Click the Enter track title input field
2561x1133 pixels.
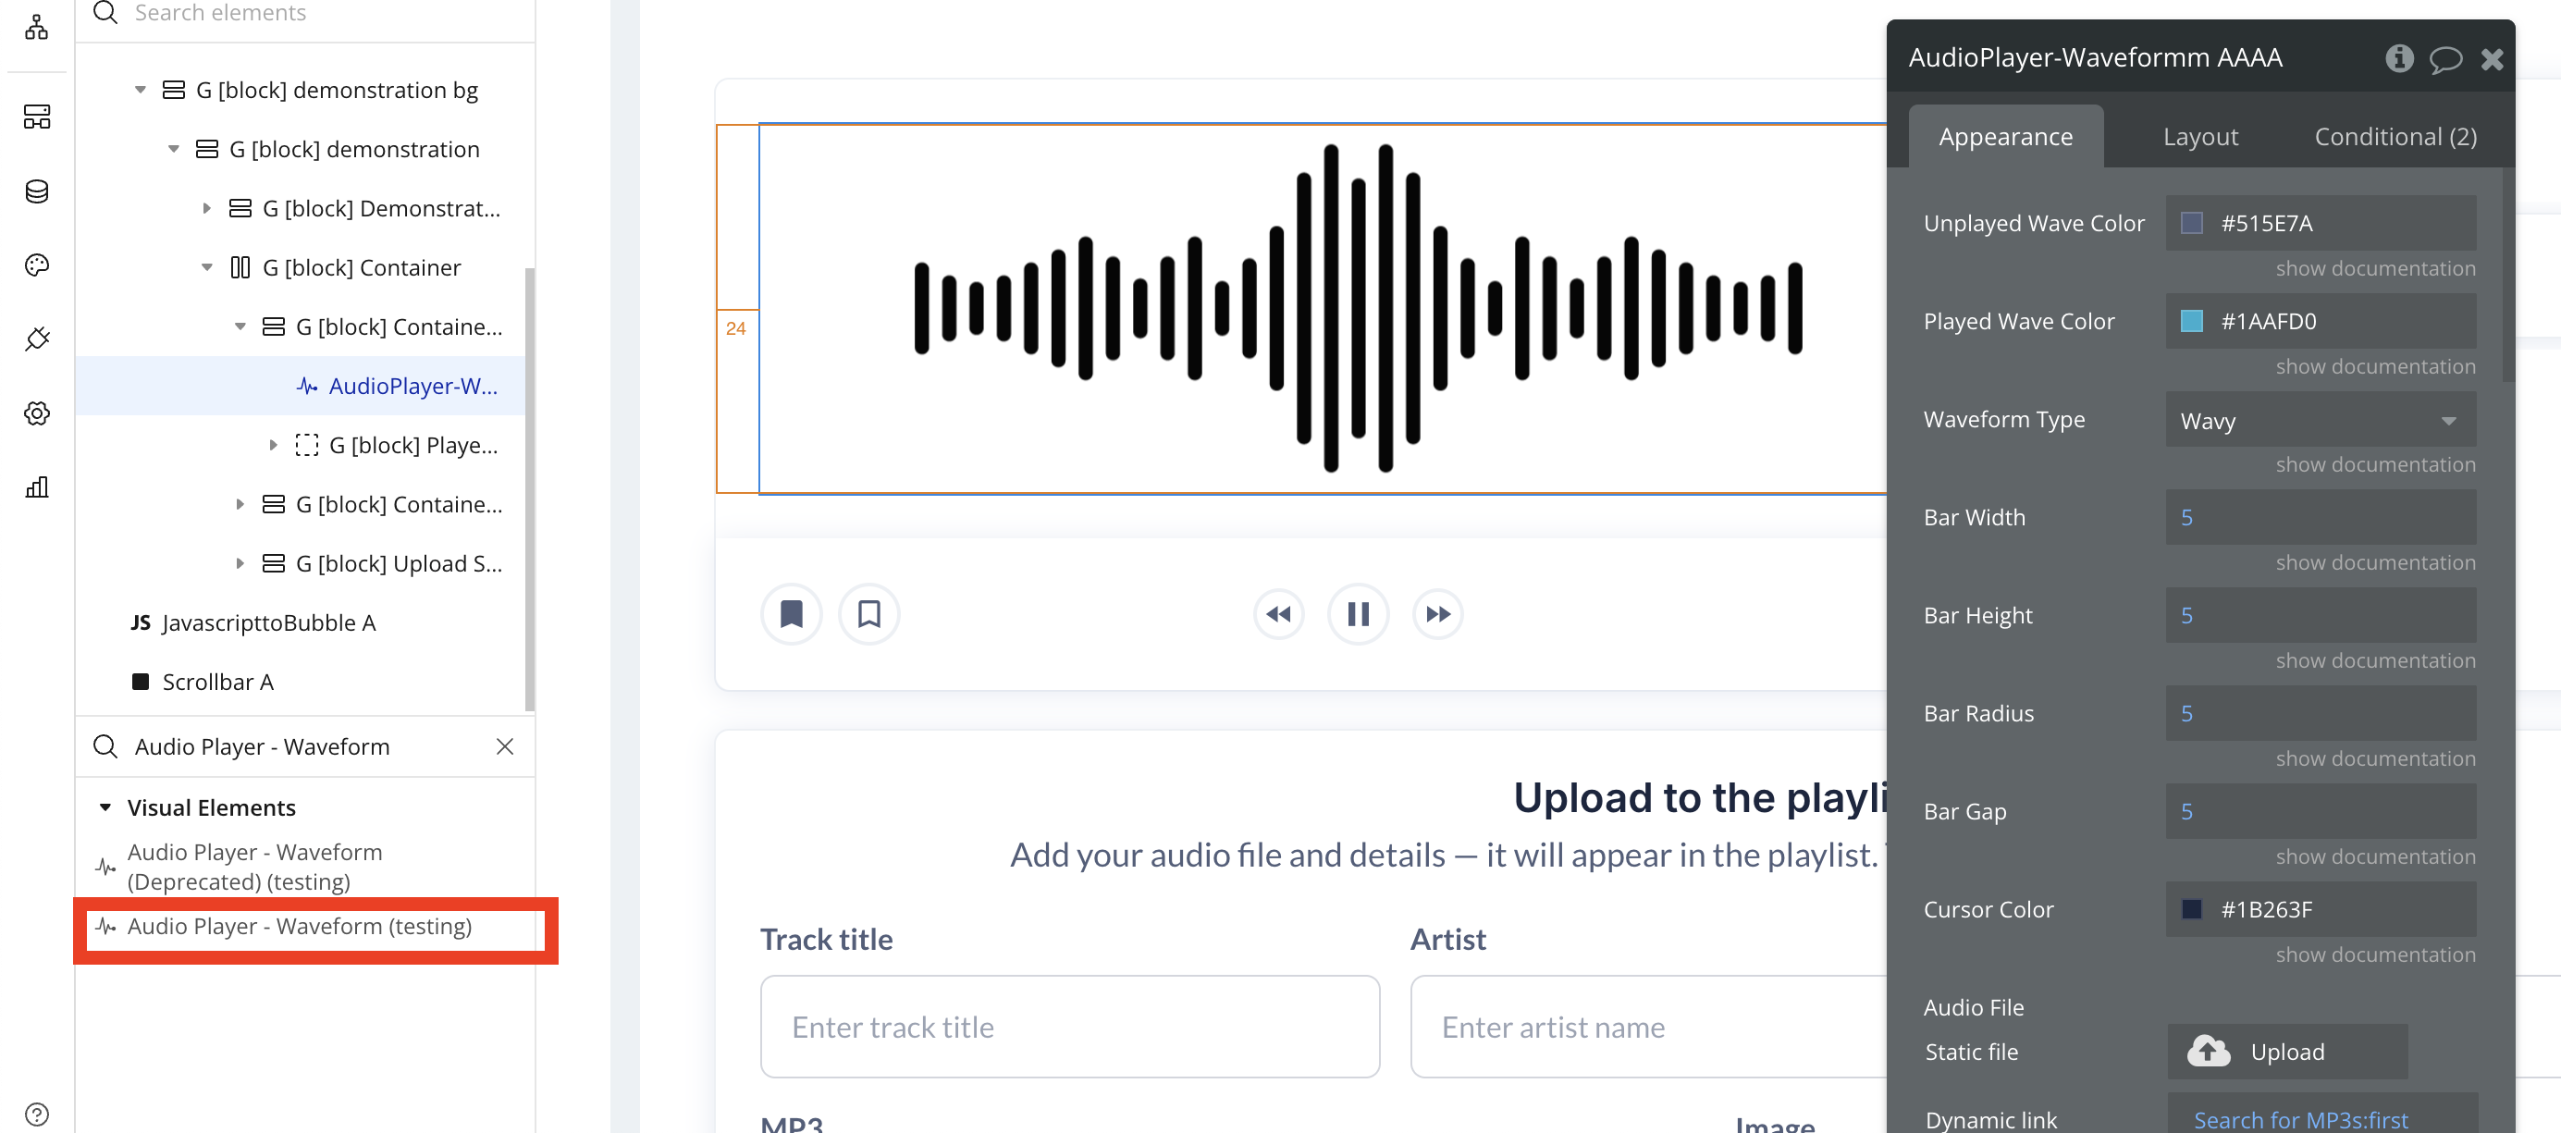pyautogui.click(x=1069, y=1027)
